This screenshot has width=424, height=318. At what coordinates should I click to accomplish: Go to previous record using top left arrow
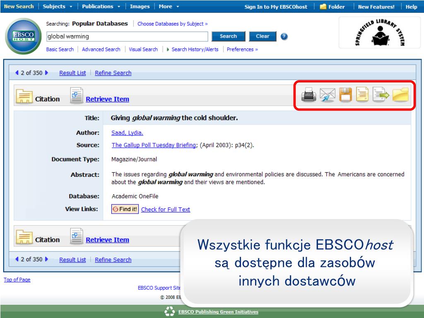coord(17,72)
